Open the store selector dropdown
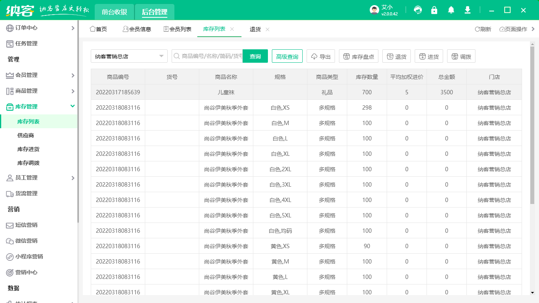Viewport: 539px width, 303px height. [129, 56]
